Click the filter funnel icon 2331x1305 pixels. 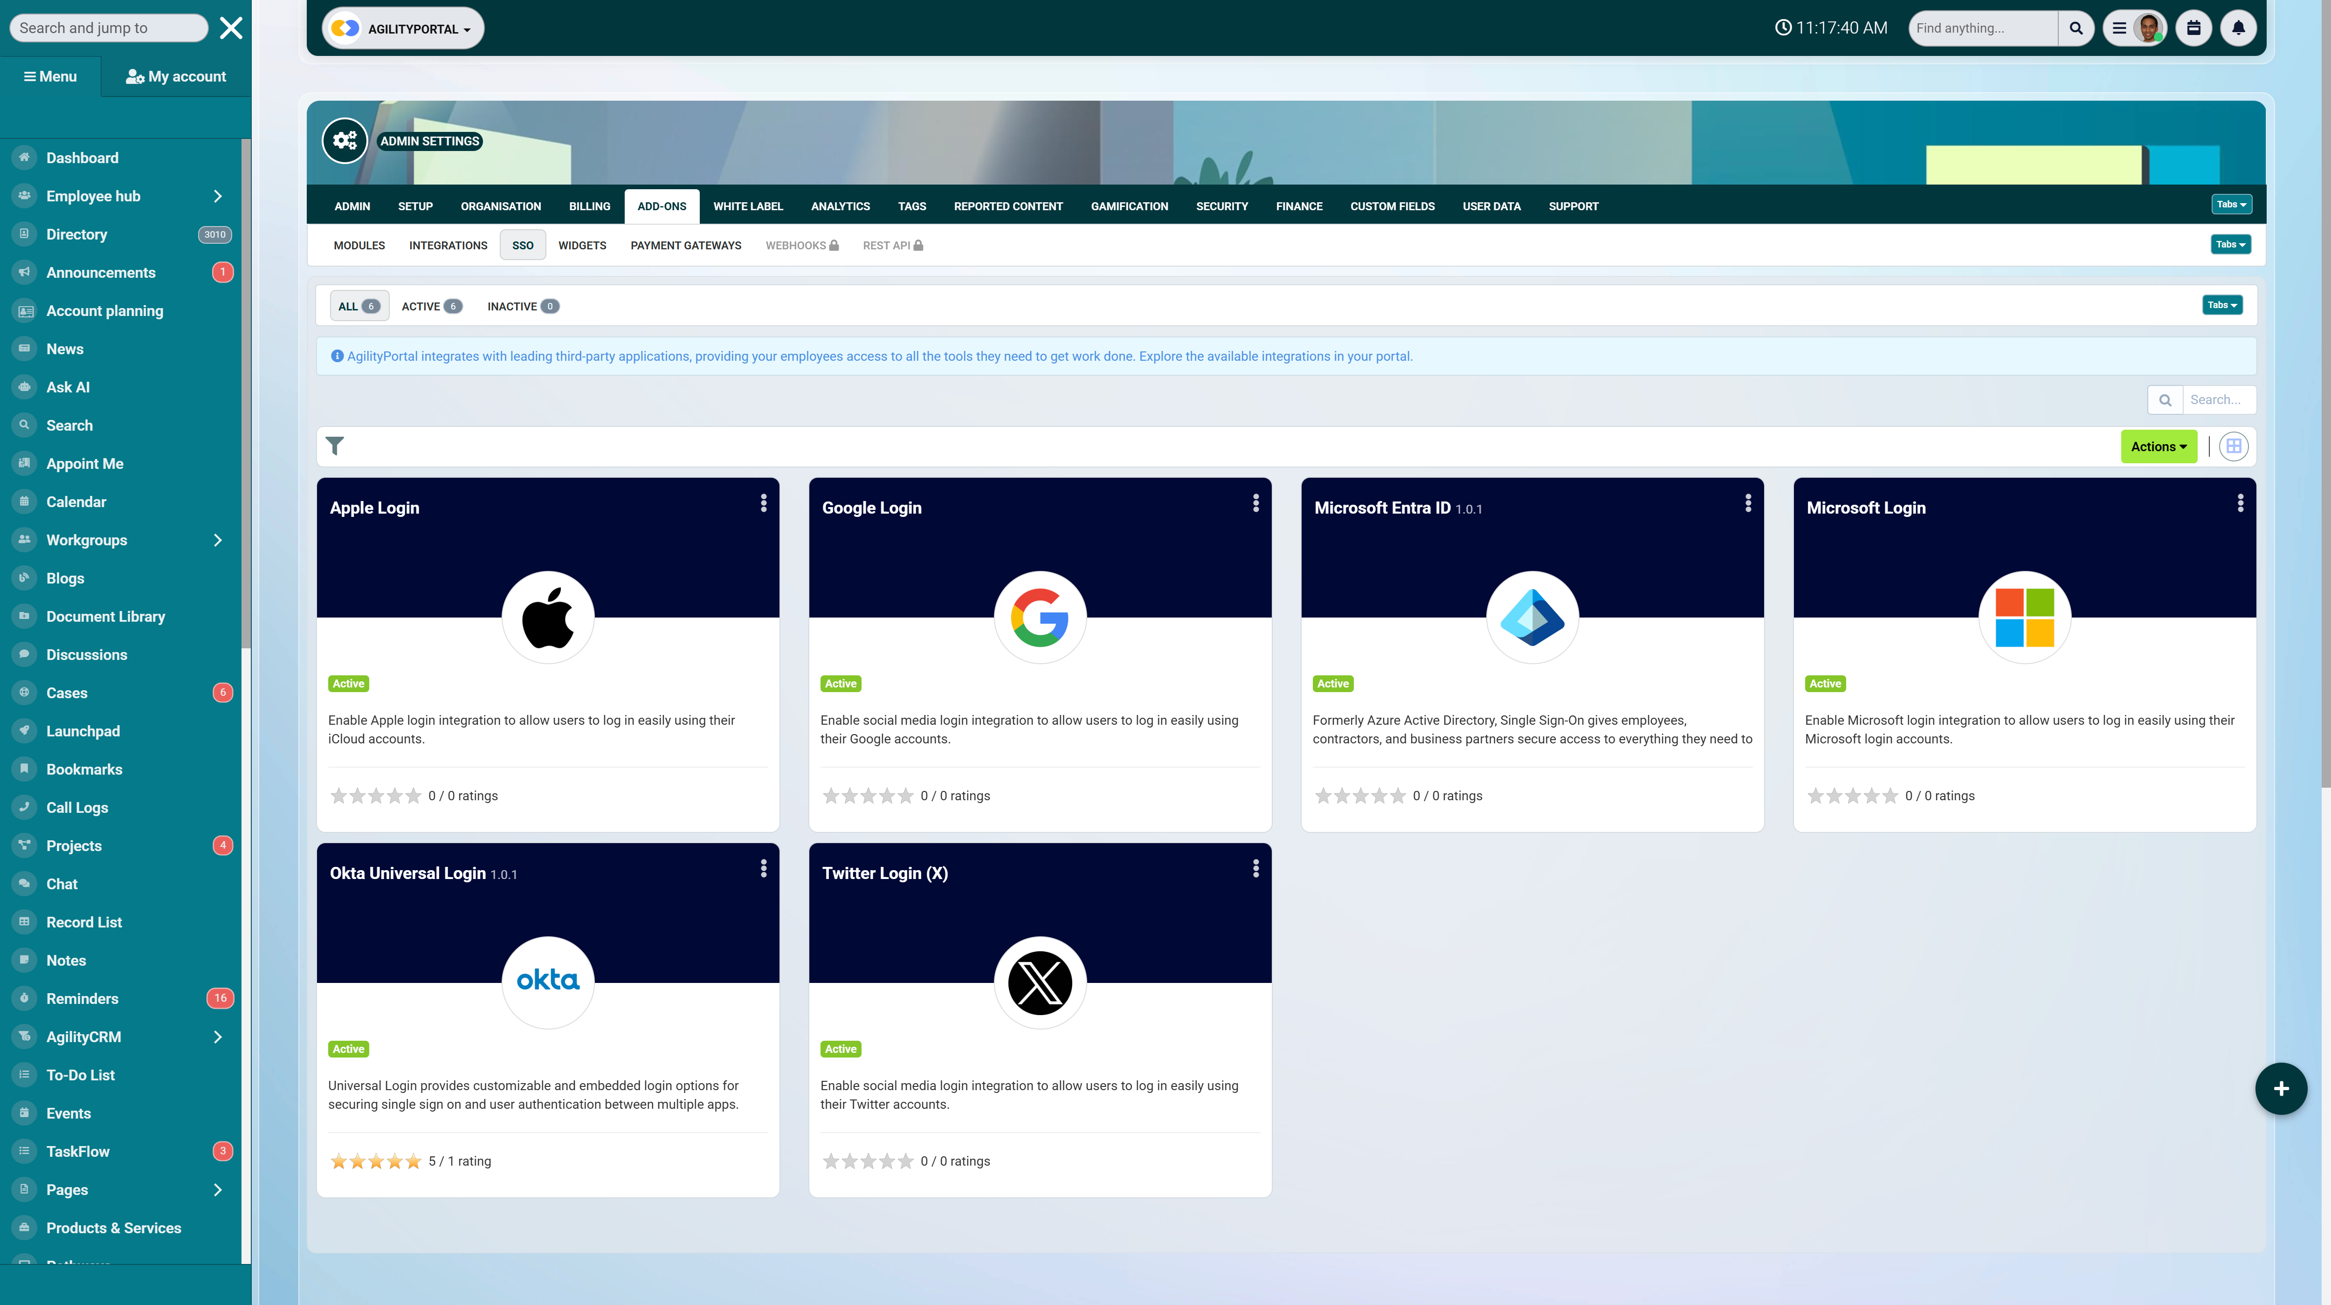pos(335,446)
